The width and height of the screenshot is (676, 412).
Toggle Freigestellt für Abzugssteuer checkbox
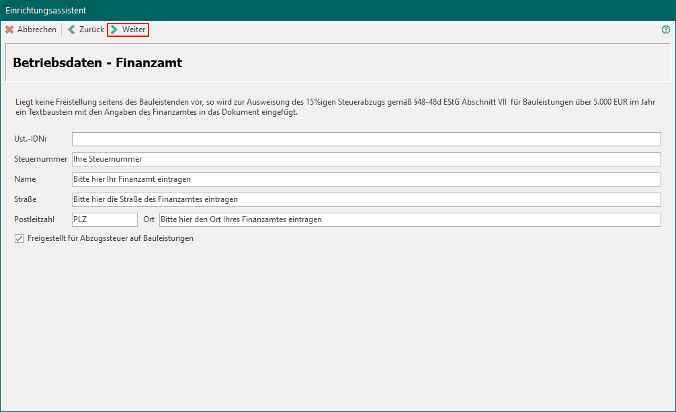(19, 238)
